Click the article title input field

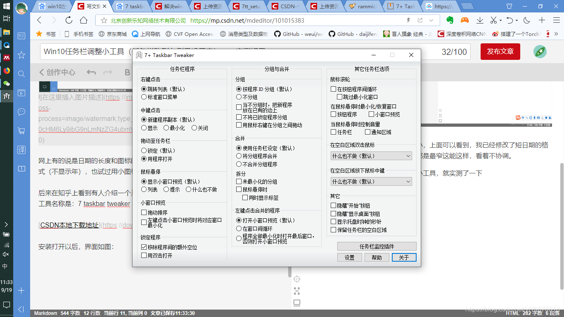256,52
